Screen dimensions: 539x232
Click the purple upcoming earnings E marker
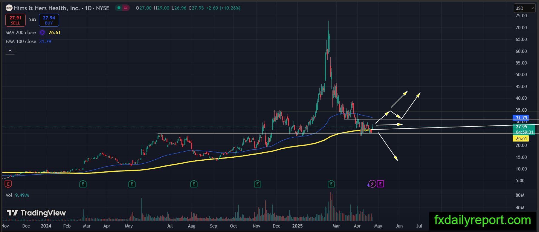380,184
